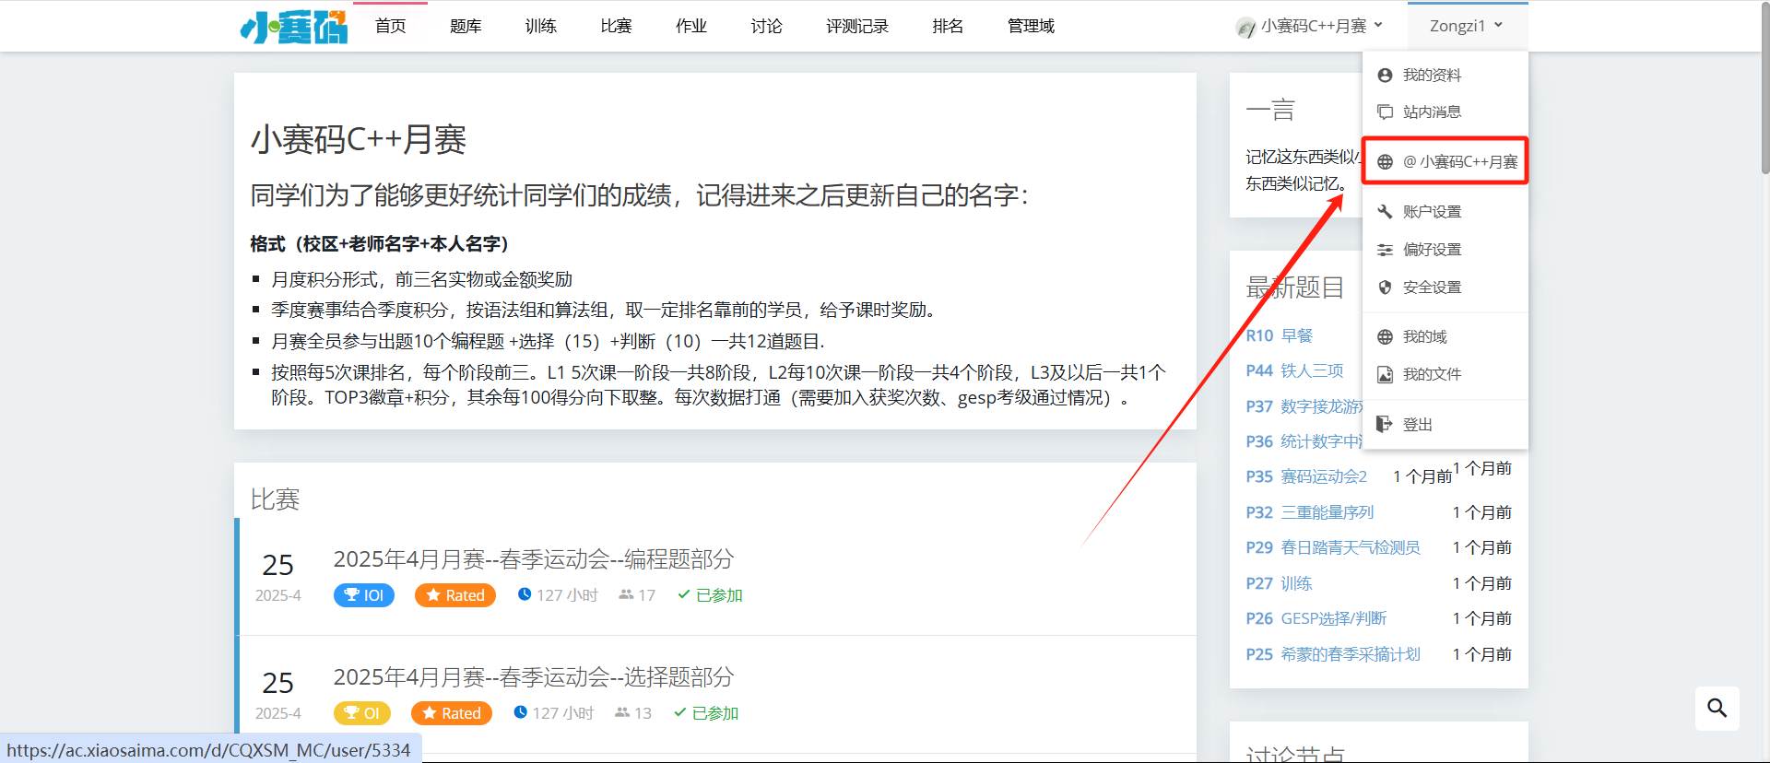The width and height of the screenshot is (1770, 763).
Task: Click Rated star badge of 选择题部分 contest
Action: pos(452,713)
